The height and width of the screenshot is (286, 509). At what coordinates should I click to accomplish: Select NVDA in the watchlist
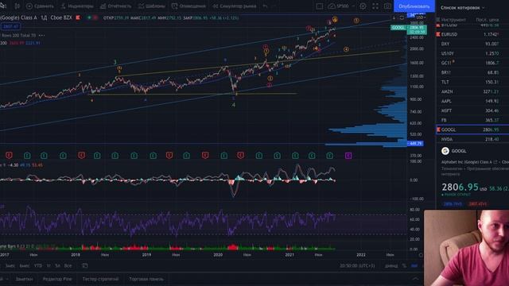click(472, 139)
